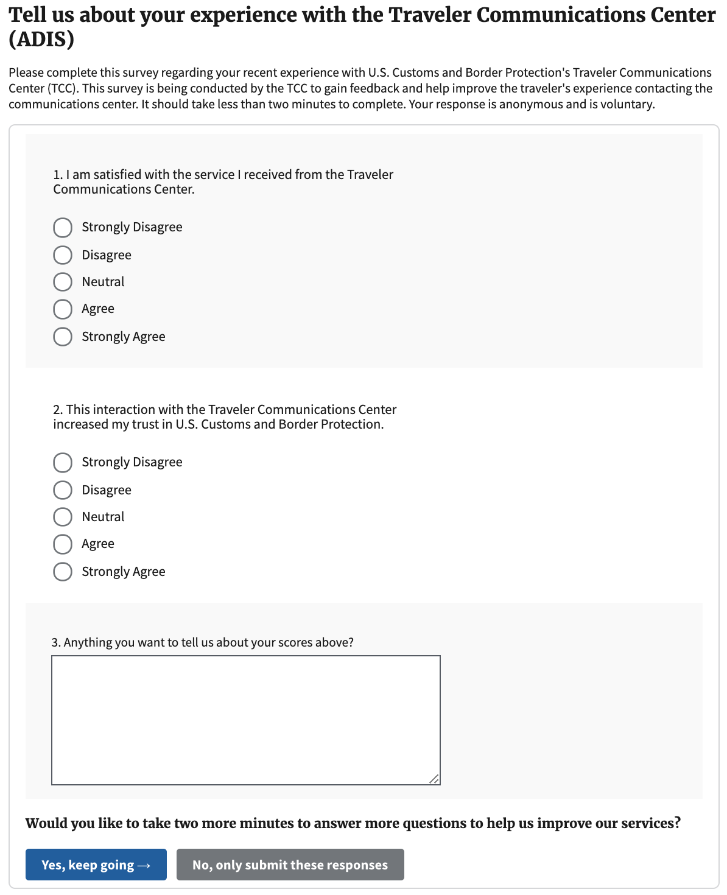Choose Strongly Agree for question 2
Screen dimensions: 727x895
tap(63, 572)
